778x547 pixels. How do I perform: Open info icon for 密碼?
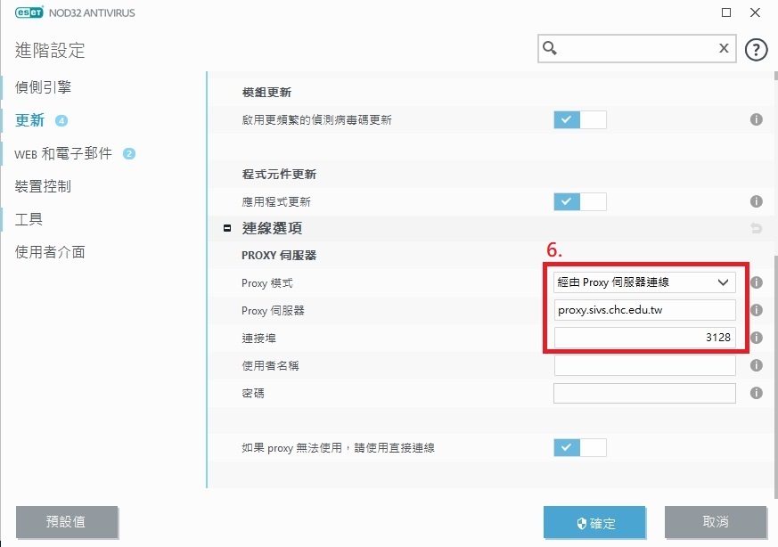(756, 393)
